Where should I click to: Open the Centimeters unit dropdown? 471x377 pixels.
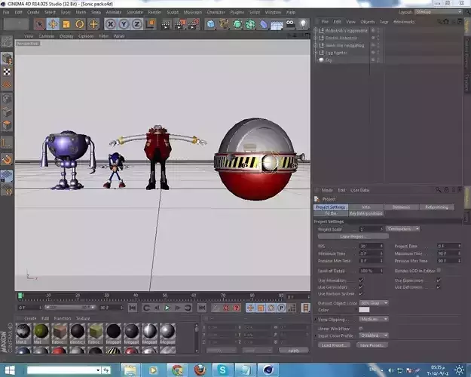coord(403,229)
